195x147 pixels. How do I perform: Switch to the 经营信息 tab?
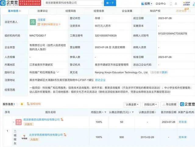pos(99,11)
